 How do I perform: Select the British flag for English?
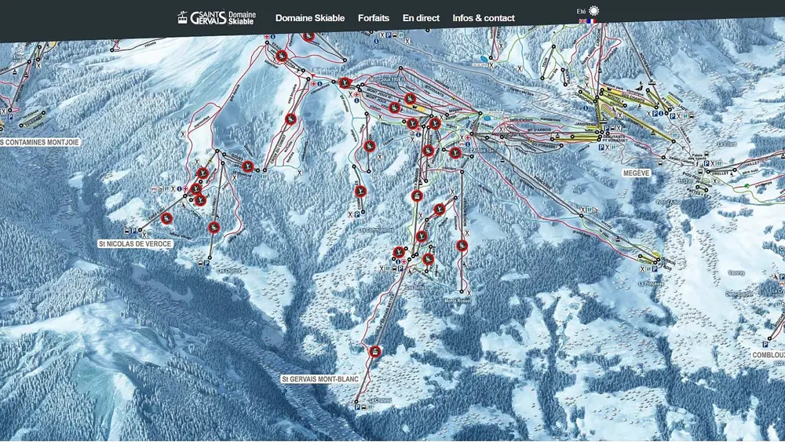click(583, 21)
